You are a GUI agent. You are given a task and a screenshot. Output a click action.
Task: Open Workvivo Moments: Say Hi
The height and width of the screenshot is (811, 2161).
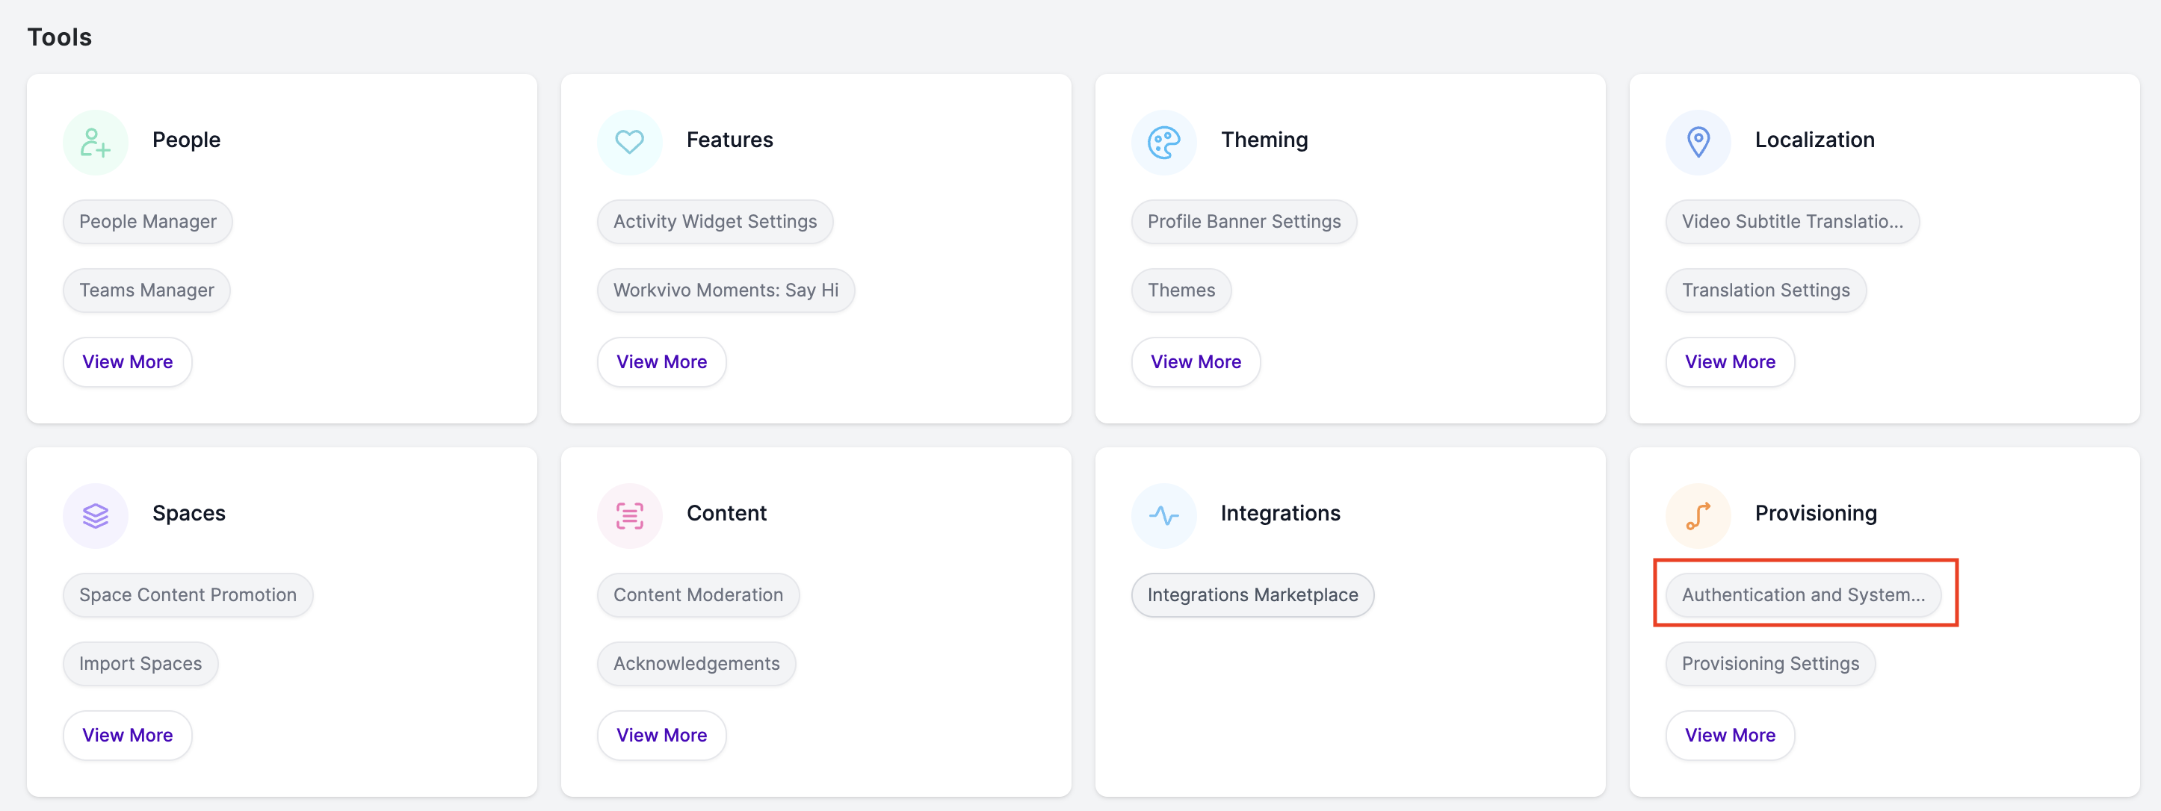click(726, 290)
